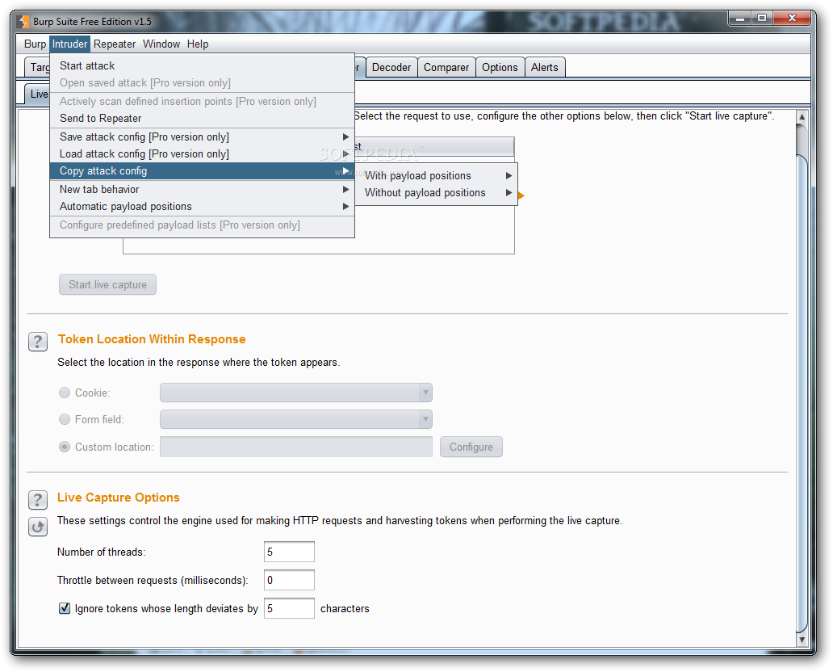
Task: Open help for Live Capture Options
Action: (x=38, y=500)
